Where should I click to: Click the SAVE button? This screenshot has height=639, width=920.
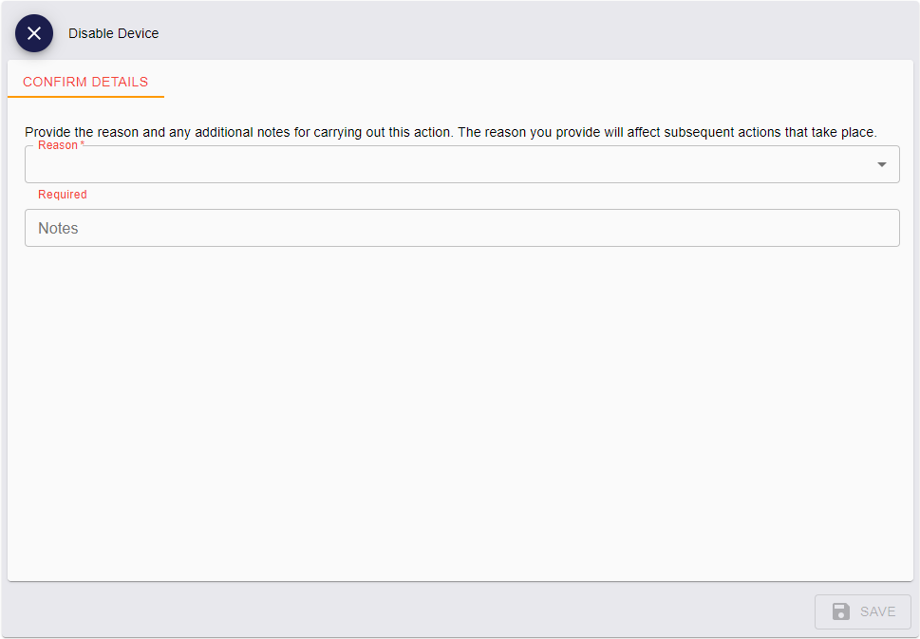click(x=862, y=611)
